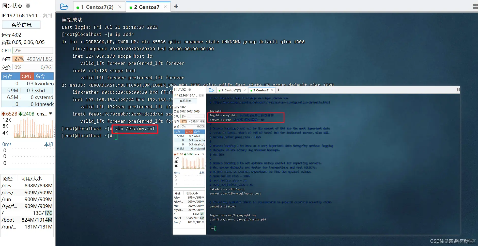
Task: Close the main window's "1 Centos7(2)" tab
Action: tap(120, 7)
